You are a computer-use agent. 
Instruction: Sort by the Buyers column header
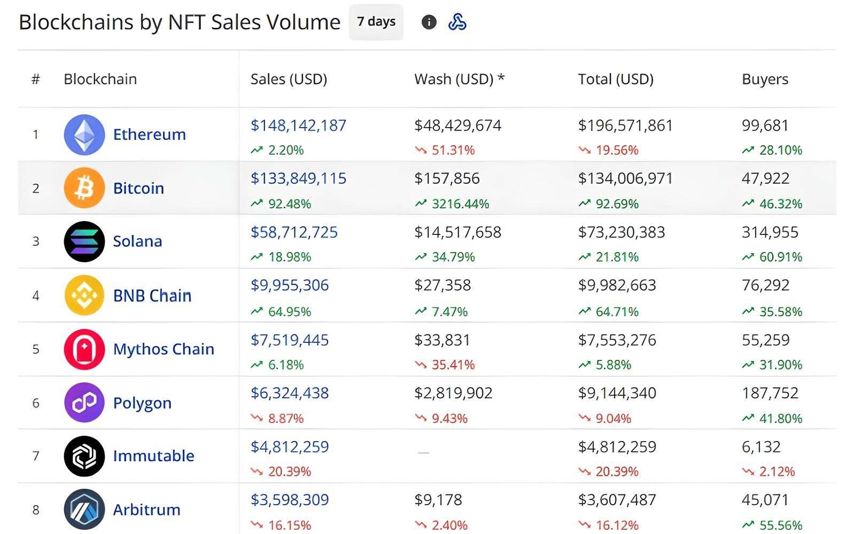(x=765, y=80)
